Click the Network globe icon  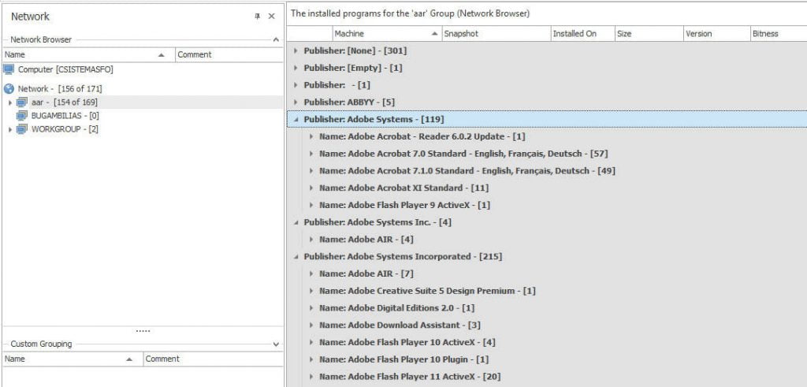(x=9, y=88)
